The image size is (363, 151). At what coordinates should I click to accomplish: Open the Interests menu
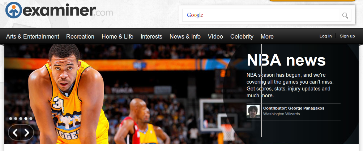[151, 36]
